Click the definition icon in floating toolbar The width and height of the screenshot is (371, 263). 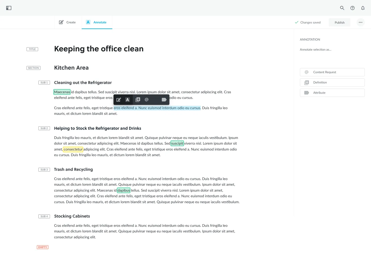pyautogui.click(x=138, y=100)
